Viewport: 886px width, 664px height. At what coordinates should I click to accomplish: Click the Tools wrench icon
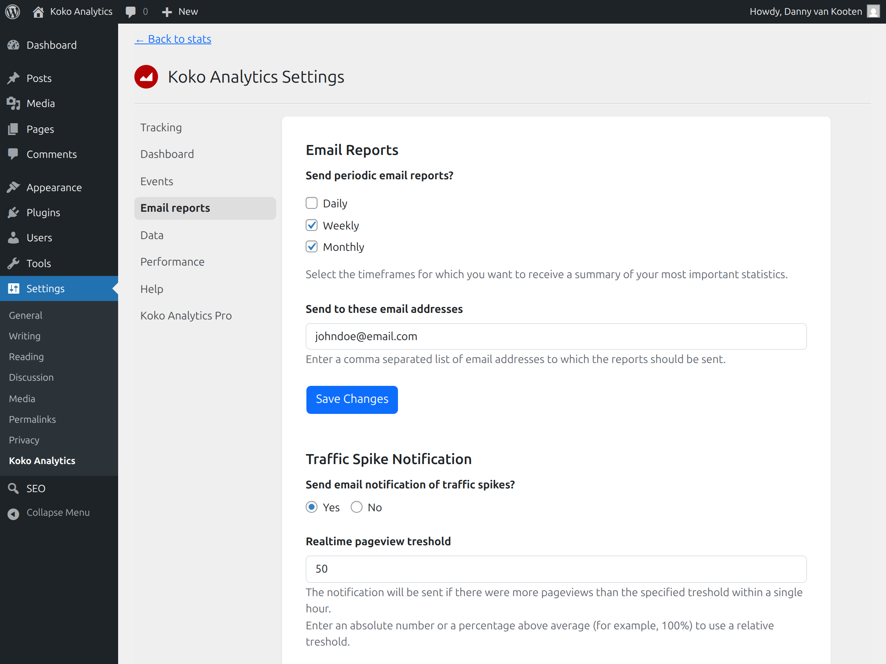pyautogui.click(x=14, y=263)
